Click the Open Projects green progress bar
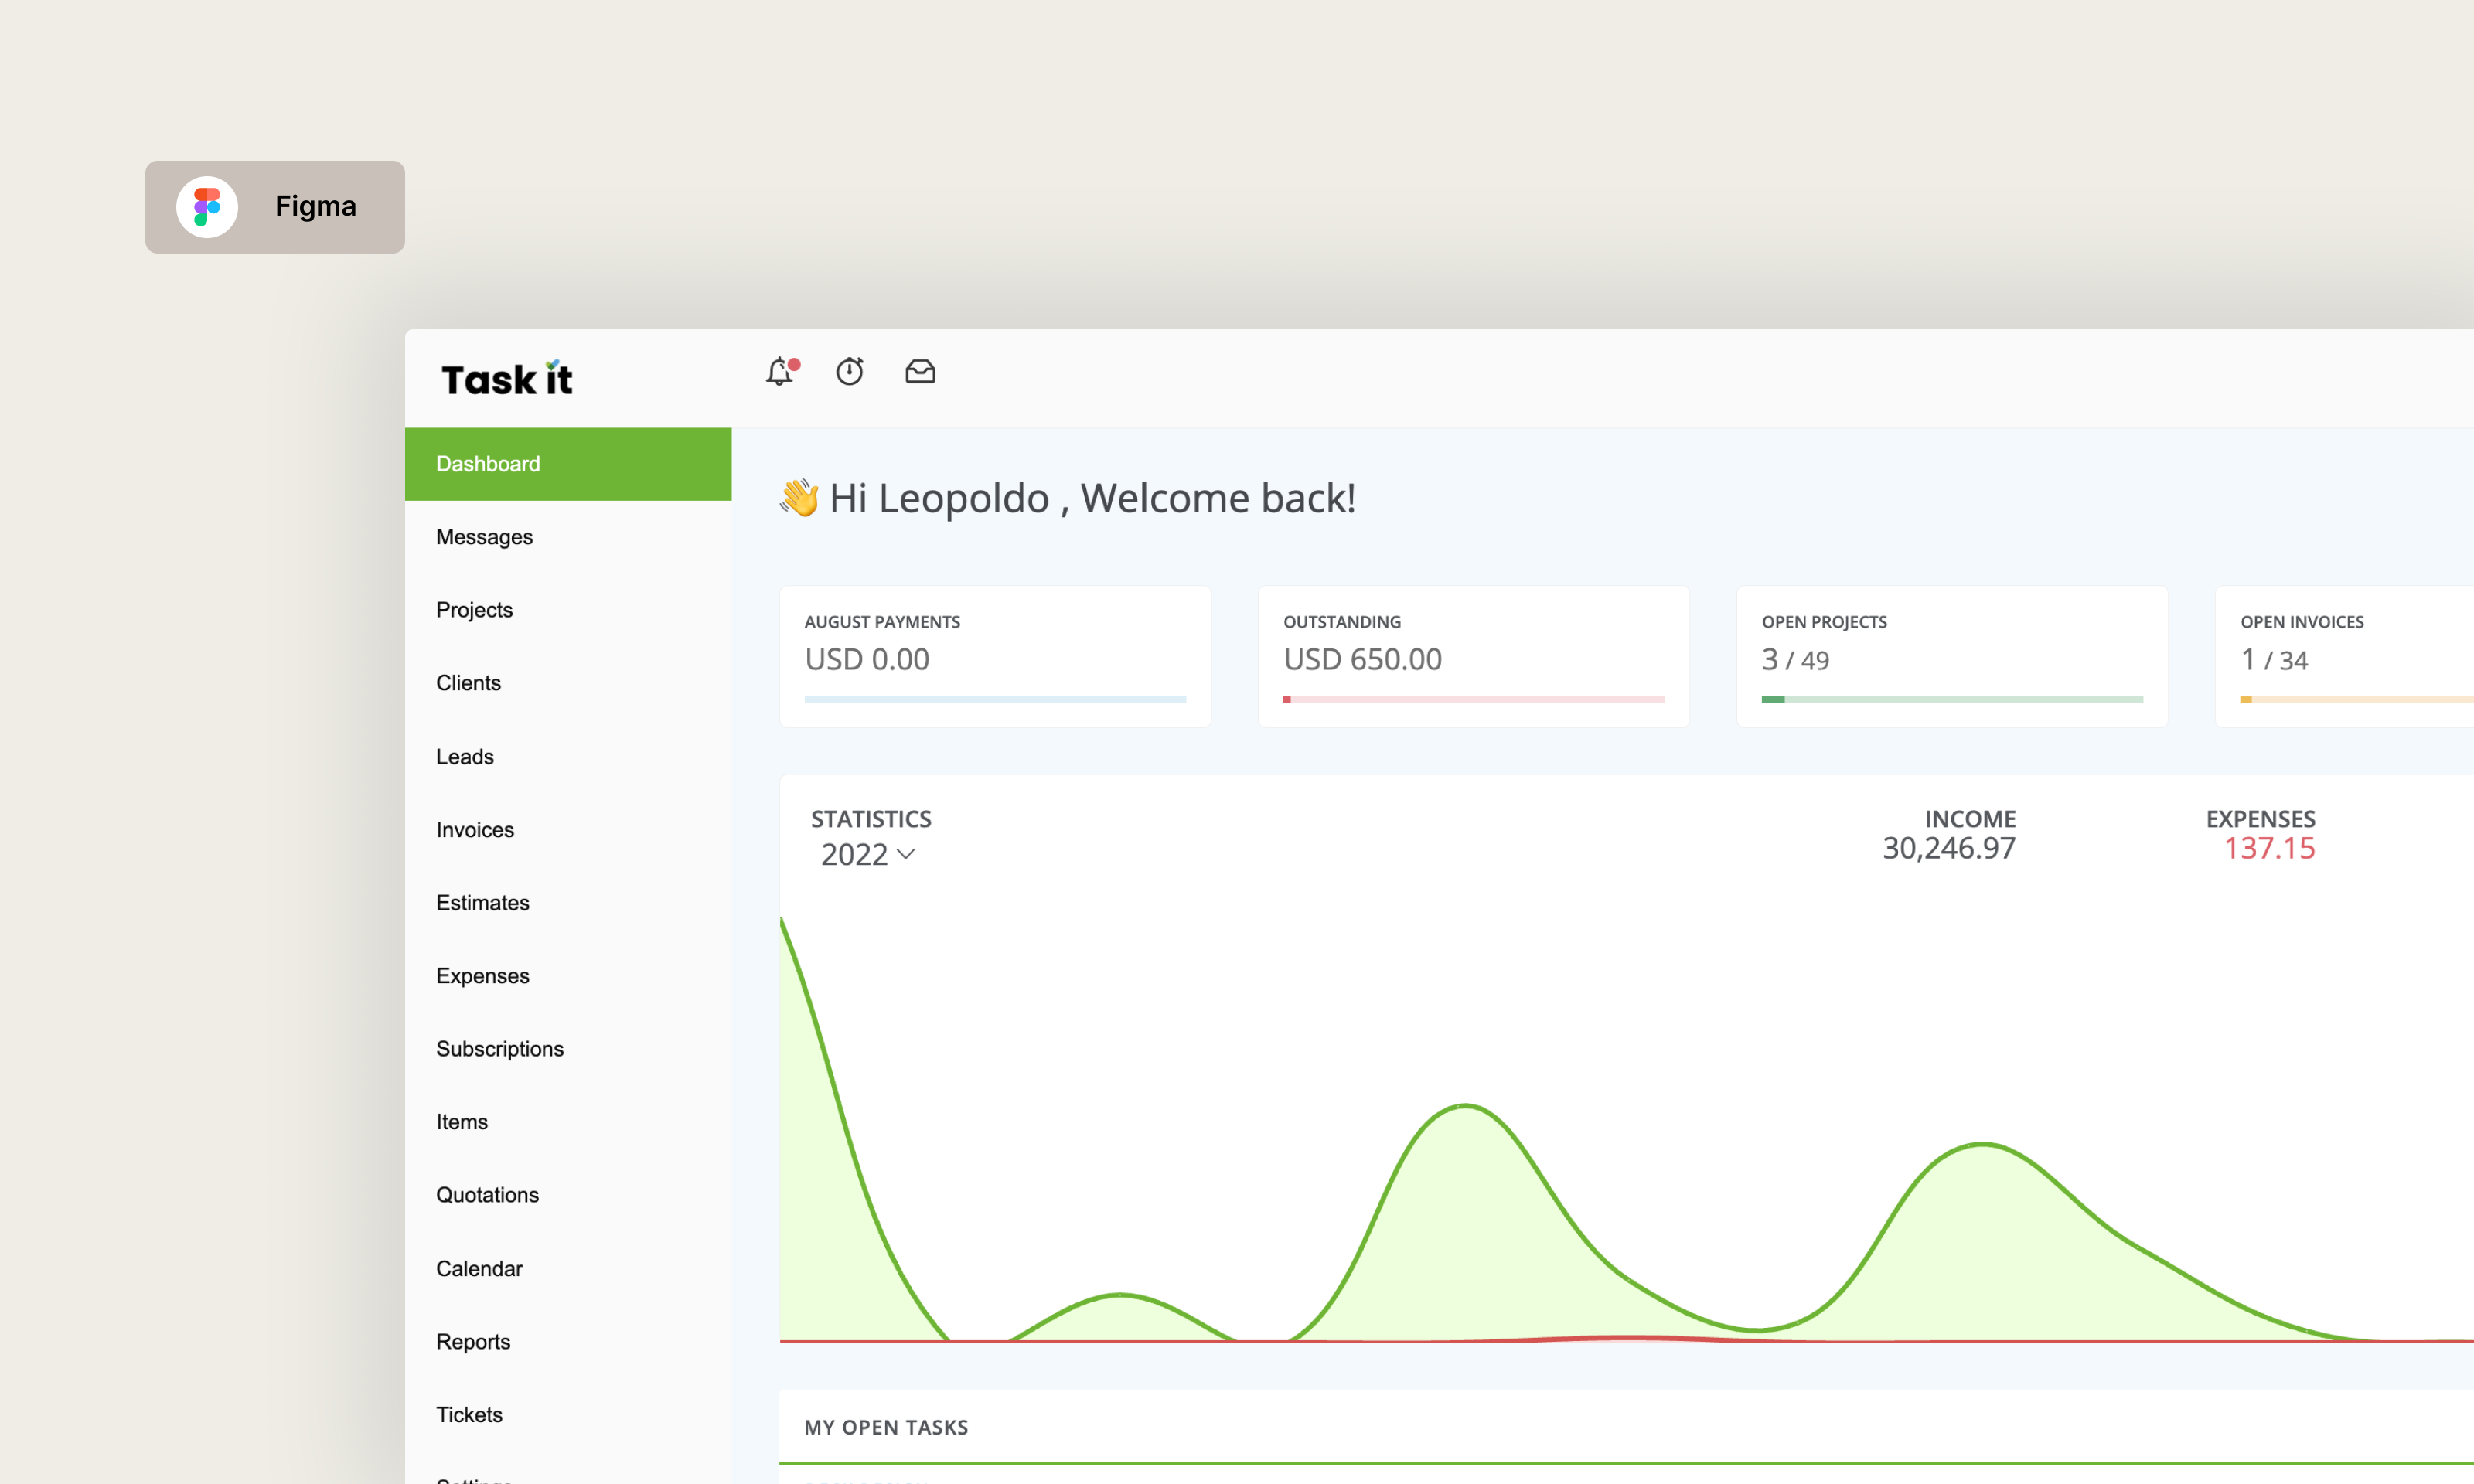 pos(1952,699)
